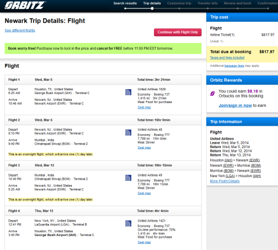
Task: Click United Airlines logo for Flight 2
Action: coord(128,133)
